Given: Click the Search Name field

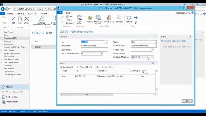Looking at the screenshot, I should 144,46.
